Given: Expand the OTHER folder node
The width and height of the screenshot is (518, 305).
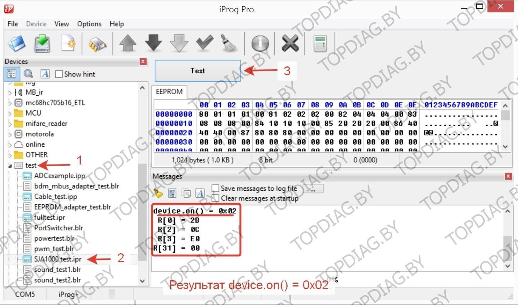Looking at the screenshot, I should 10,155.
